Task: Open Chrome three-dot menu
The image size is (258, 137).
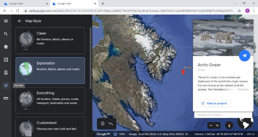Action: coord(254,11)
